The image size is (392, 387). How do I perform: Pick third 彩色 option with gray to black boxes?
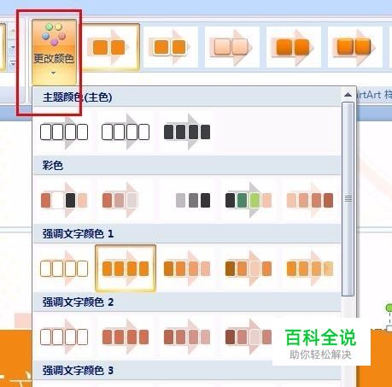pos(187,200)
